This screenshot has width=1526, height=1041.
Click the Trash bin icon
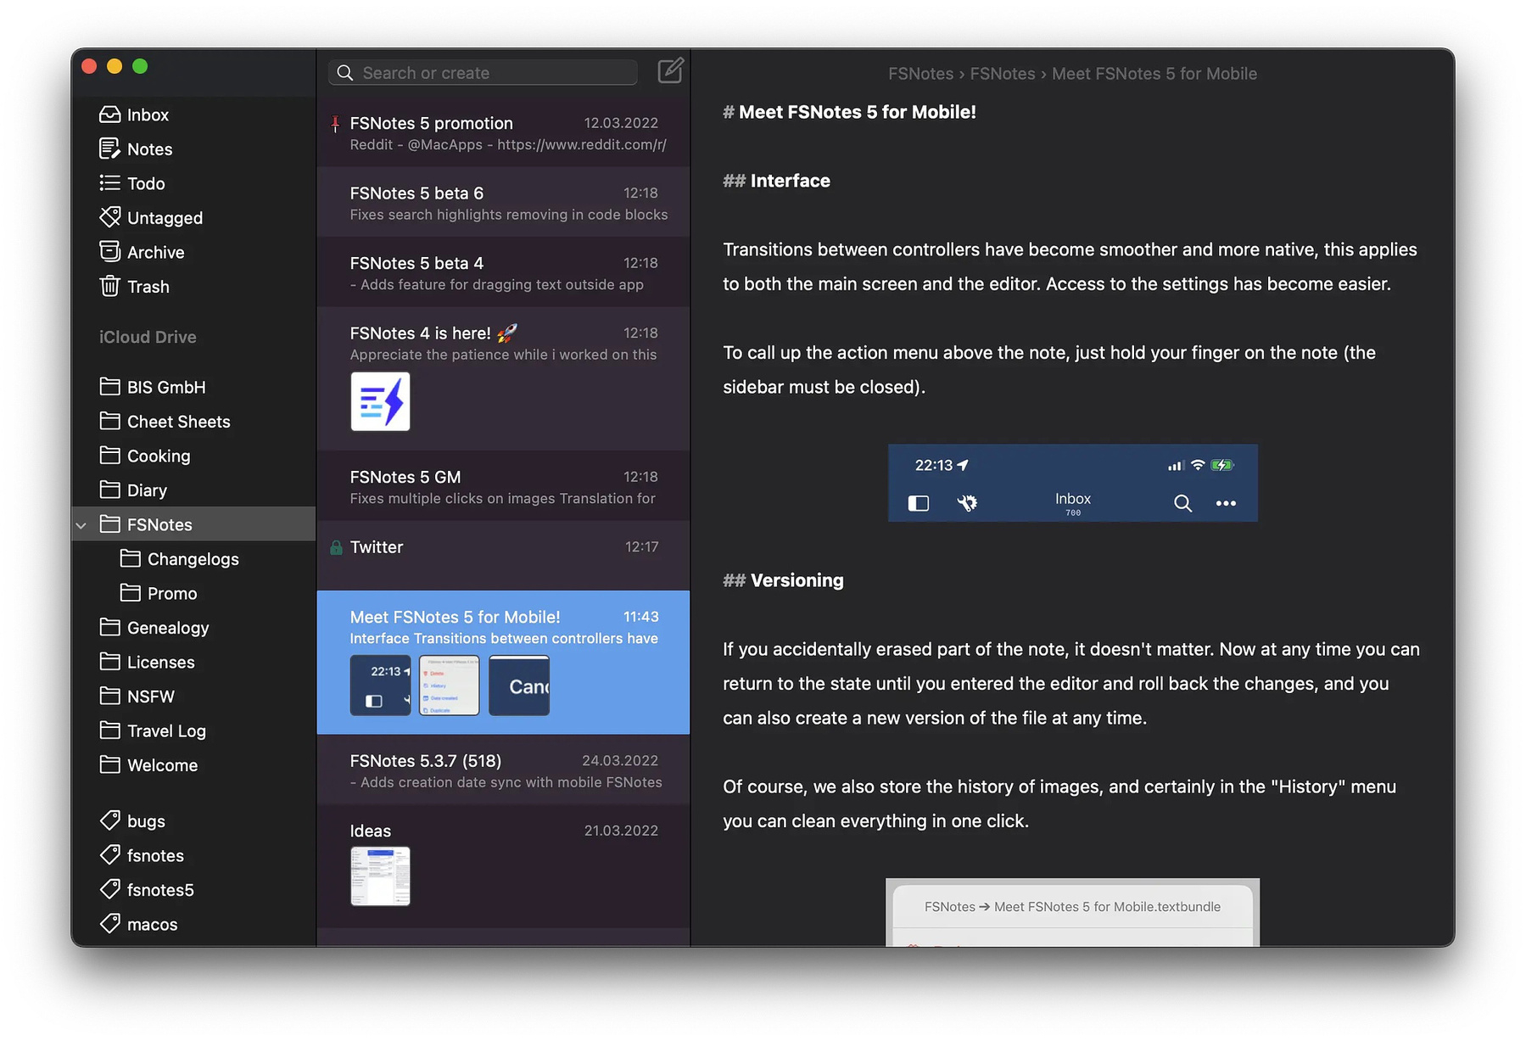(x=109, y=287)
